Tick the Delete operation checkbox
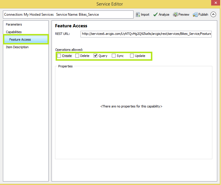Image resolution: width=221 pixels, height=185 pixels. point(77,56)
